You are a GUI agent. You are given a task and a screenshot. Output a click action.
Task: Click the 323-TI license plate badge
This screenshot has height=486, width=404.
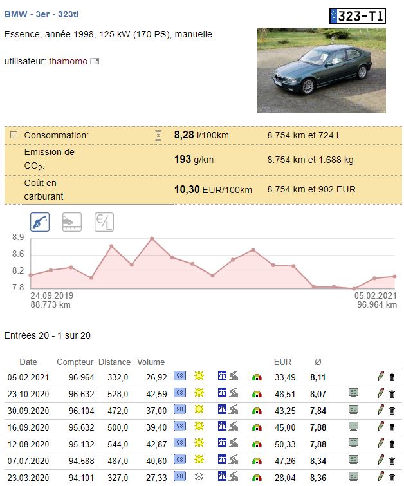(x=358, y=16)
